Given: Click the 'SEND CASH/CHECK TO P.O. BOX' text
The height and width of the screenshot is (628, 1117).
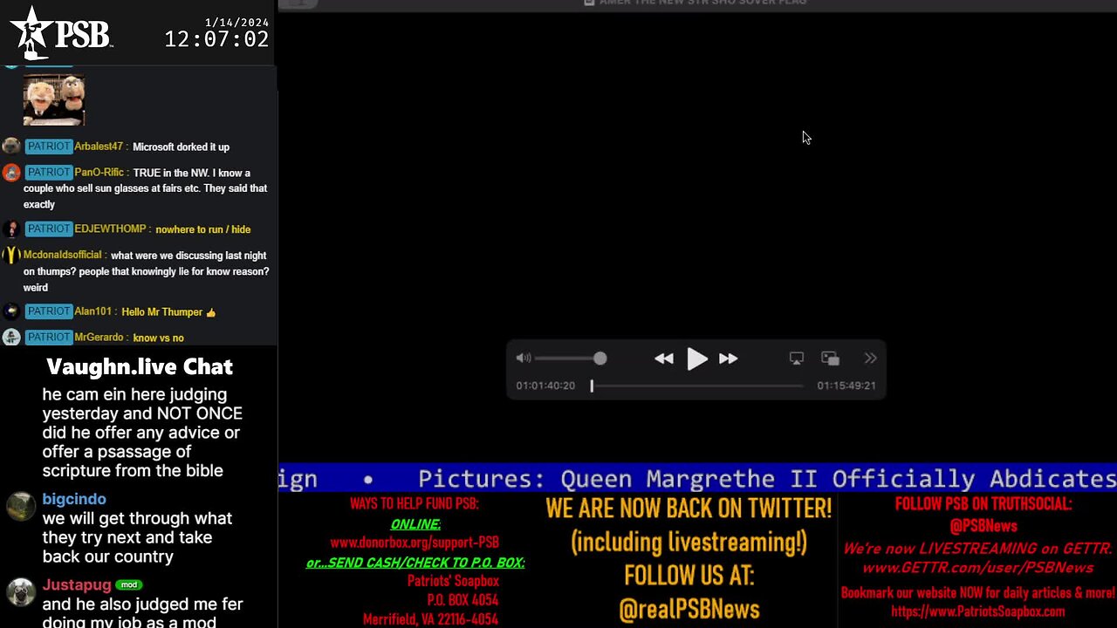Looking at the screenshot, I should (415, 563).
